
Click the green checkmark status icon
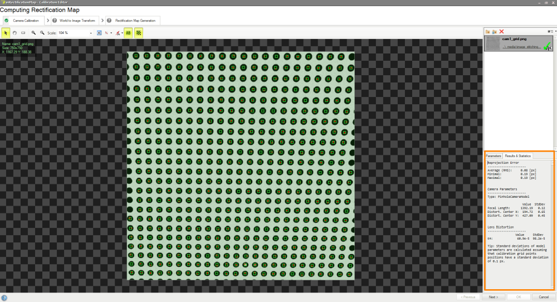[x=548, y=45]
